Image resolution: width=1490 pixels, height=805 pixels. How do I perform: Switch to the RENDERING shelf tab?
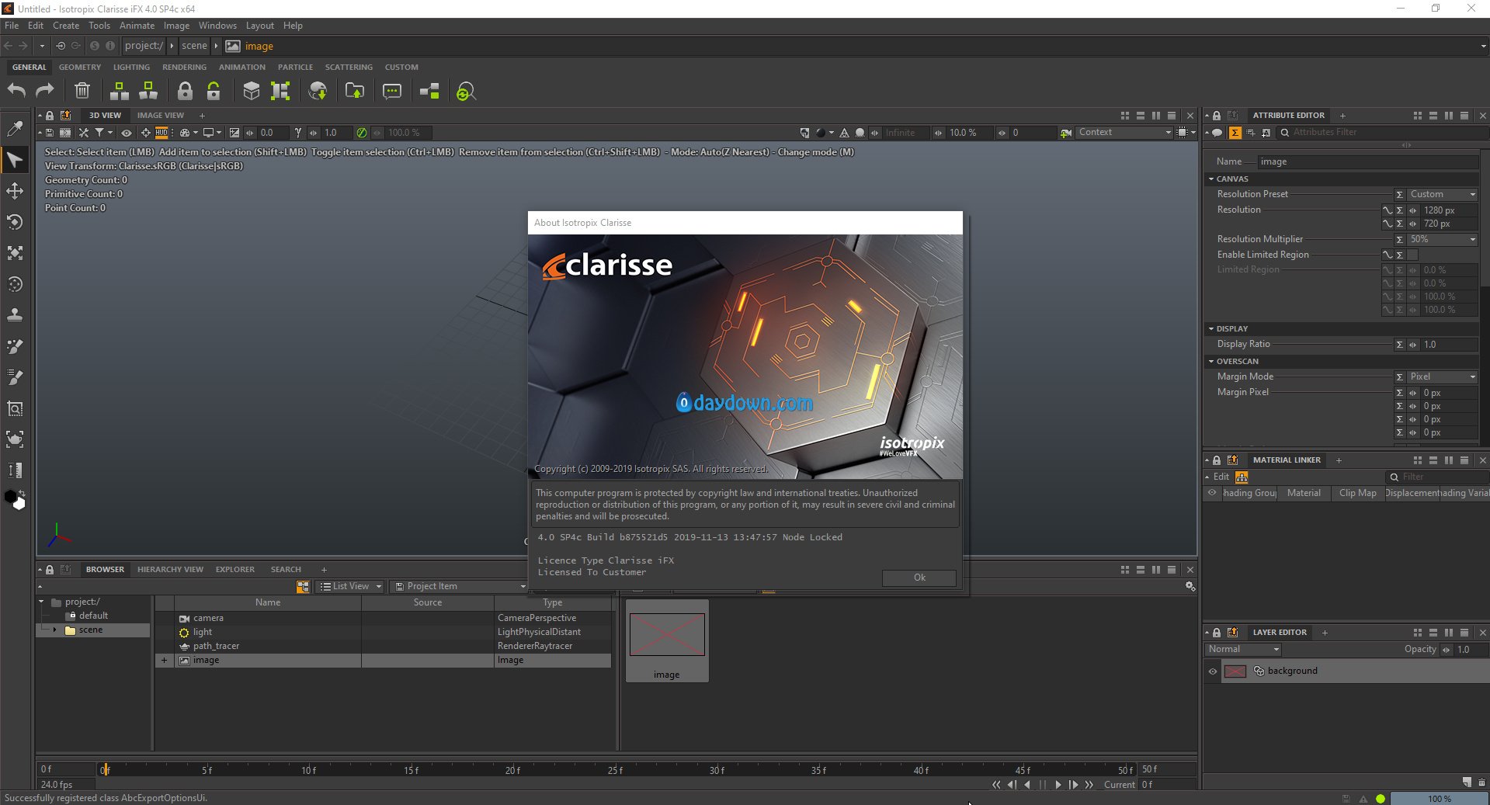(x=184, y=68)
